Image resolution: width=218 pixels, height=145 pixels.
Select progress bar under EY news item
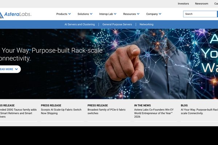[x=156, y=121]
